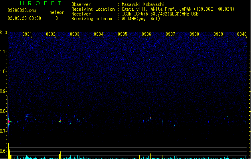Click the 0.6 kHz axis label
251x159 pixels.
pos(3,151)
